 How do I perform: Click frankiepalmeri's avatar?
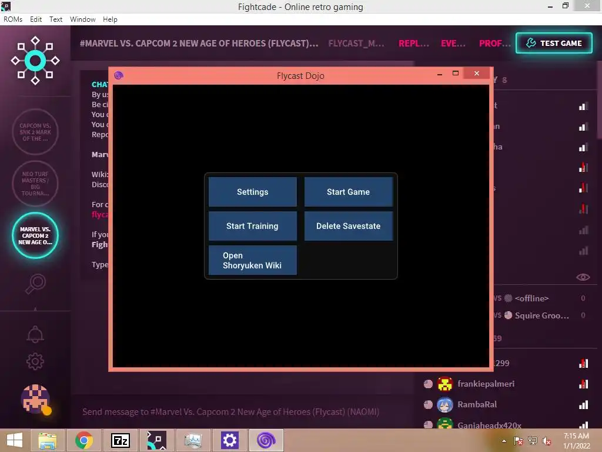(445, 384)
